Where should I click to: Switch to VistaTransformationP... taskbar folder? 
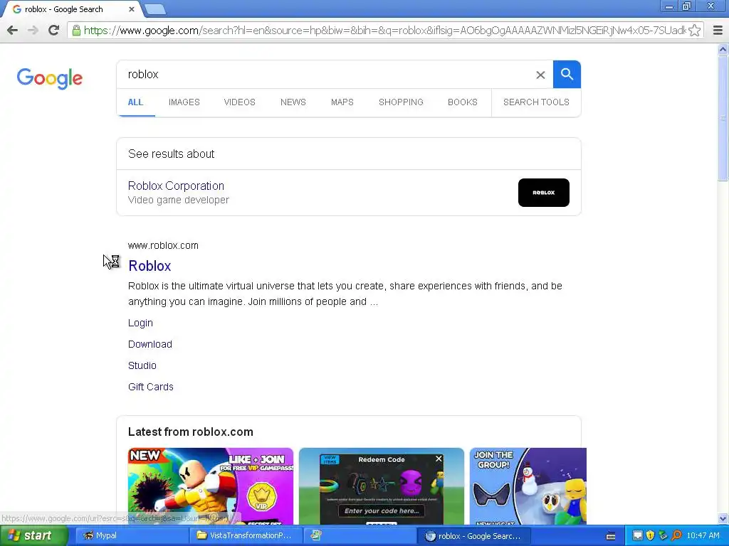(246, 535)
